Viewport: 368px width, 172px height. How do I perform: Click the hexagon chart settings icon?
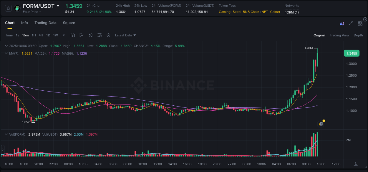[108, 35]
